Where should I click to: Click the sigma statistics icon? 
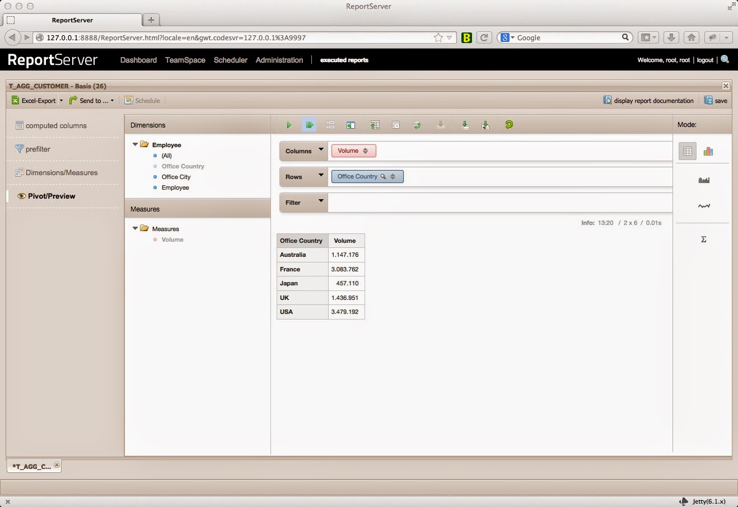point(704,239)
